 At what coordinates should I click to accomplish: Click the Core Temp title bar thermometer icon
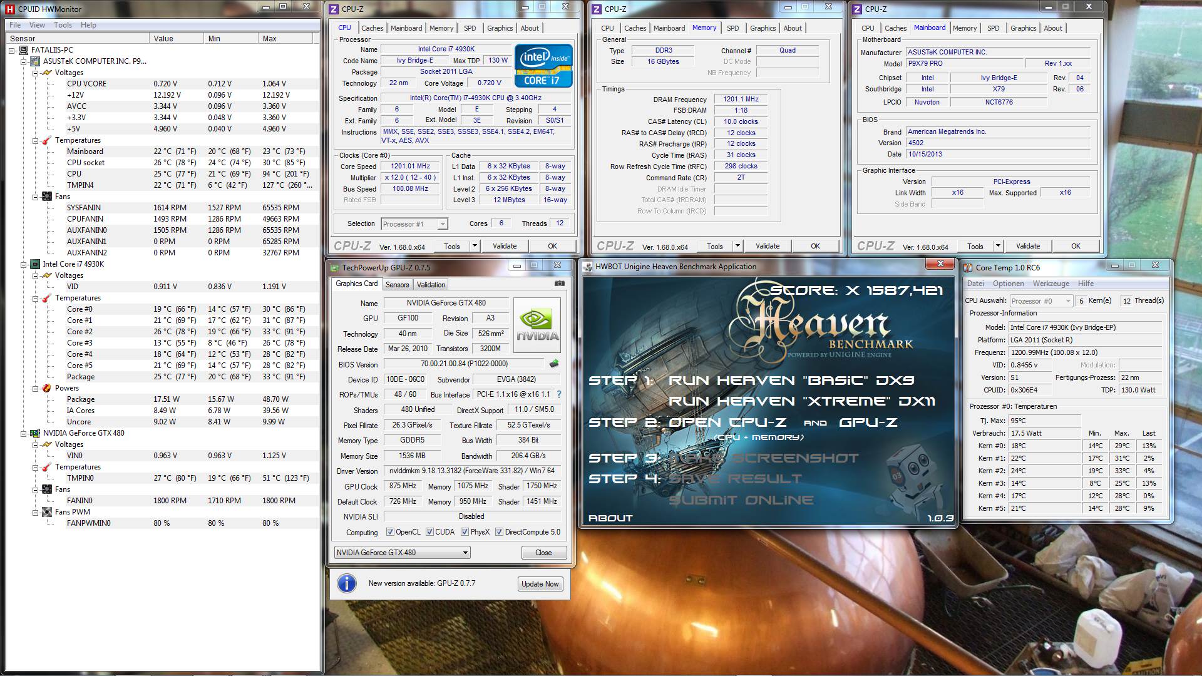pyautogui.click(x=968, y=267)
